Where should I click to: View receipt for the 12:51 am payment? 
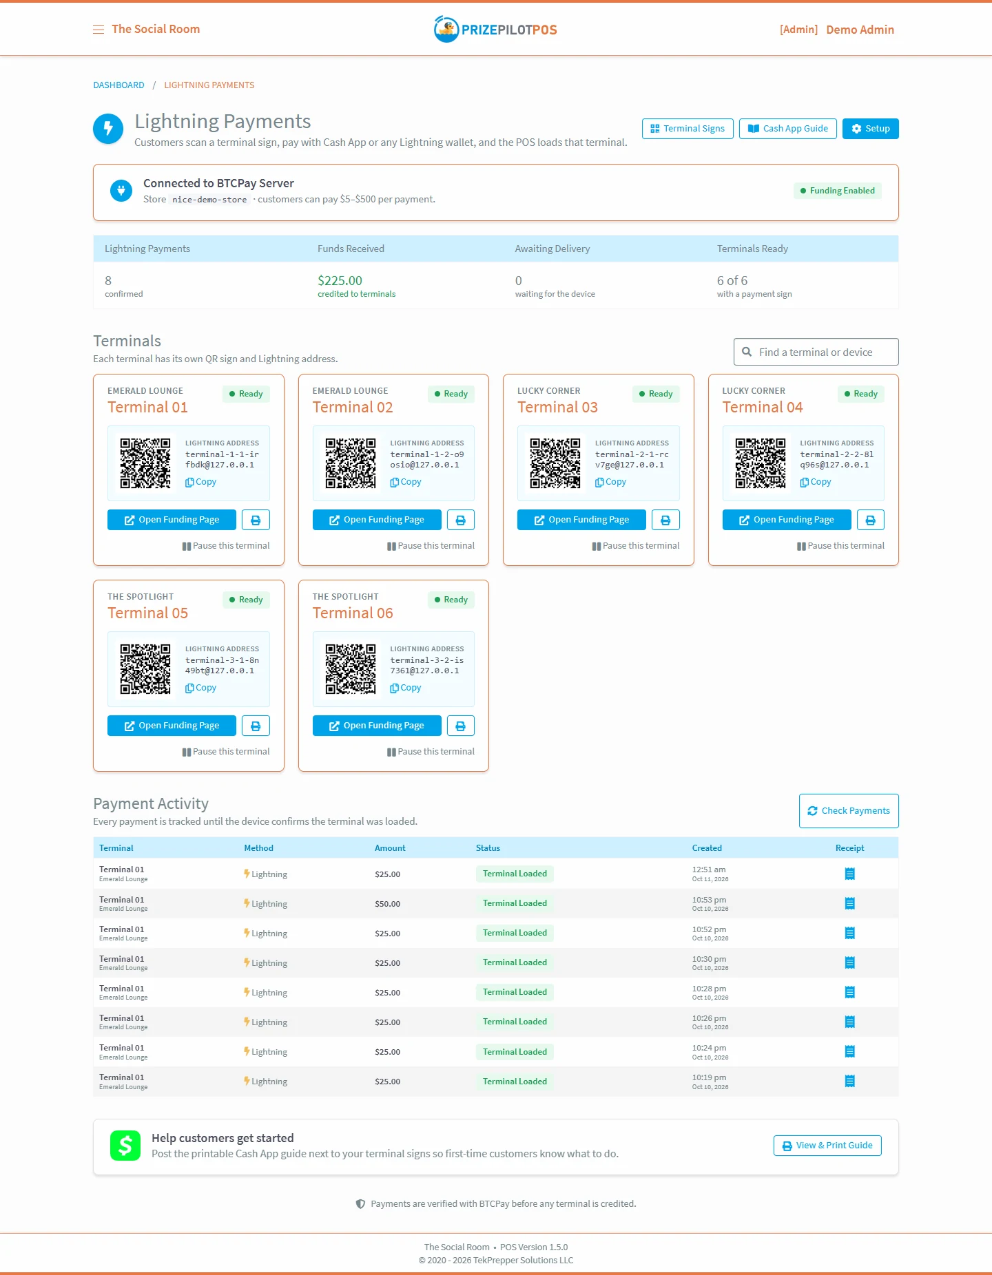[850, 874]
